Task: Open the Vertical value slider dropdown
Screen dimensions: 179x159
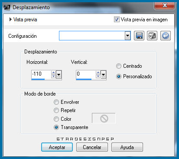Action: pyautogui.click(x=103, y=75)
